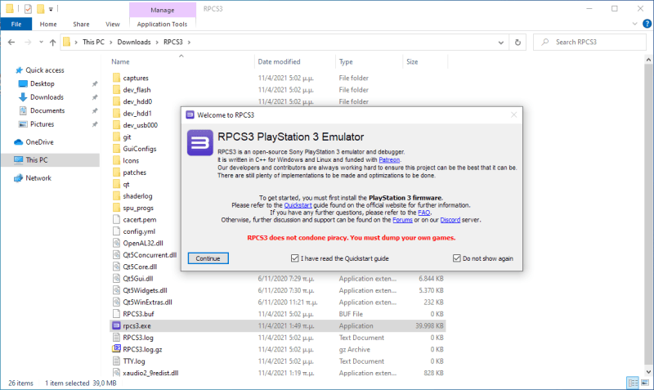Expand the ribbon with chevron

click(x=635, y=24)
